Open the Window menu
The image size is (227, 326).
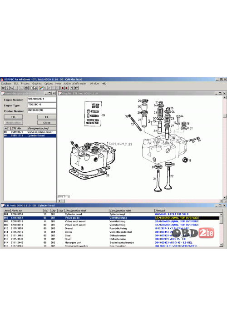tap(94, 83)
